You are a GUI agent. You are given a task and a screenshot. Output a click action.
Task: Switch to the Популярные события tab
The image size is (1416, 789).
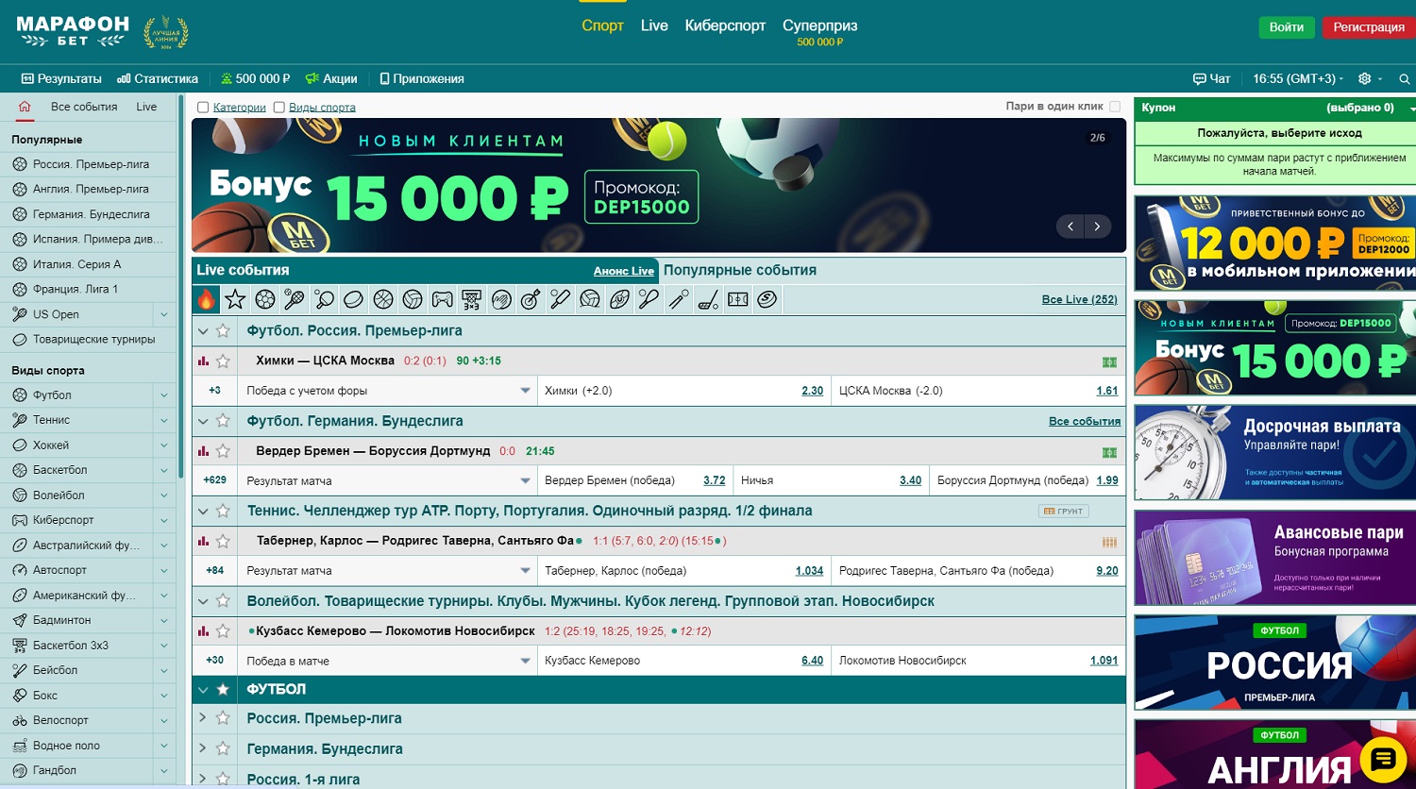[739, 271]
